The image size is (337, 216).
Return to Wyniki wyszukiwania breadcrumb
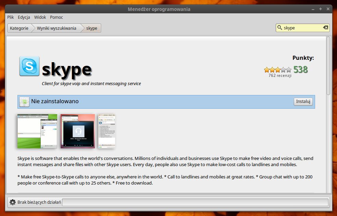coord(57,28)
